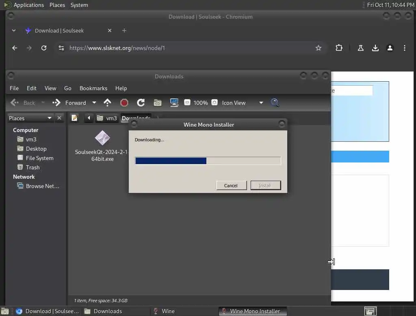Expand the Places sidebar selector dropdown
416x316 pixels.
tap(30, 118)
